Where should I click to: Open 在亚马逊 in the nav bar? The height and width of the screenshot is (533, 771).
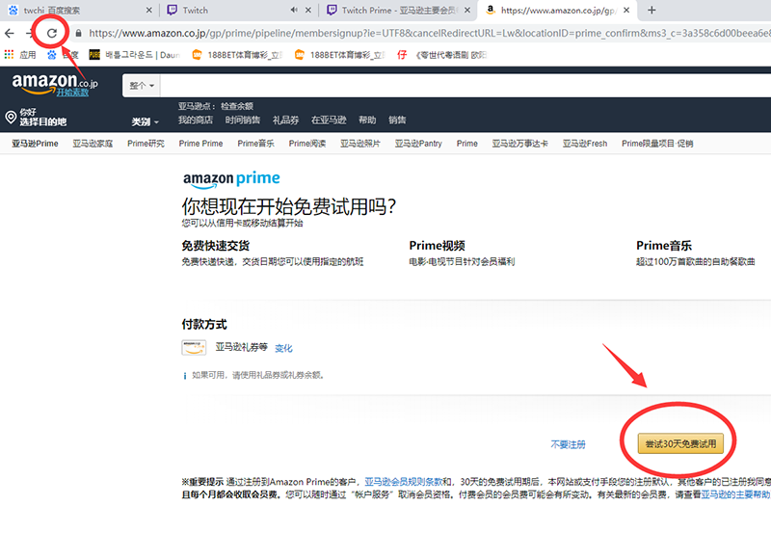click(x=329, y=120)
